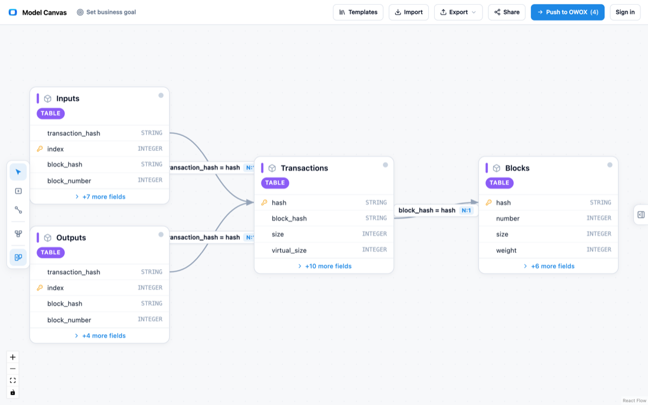Viewport: 648px width, 405px height.
Task: Pick the connection line tool
Action: (x=18, y=210)
